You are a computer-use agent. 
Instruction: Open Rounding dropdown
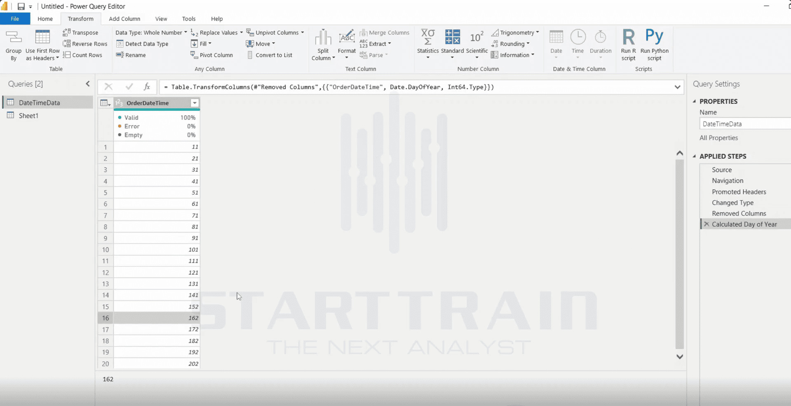click(510, 44)
